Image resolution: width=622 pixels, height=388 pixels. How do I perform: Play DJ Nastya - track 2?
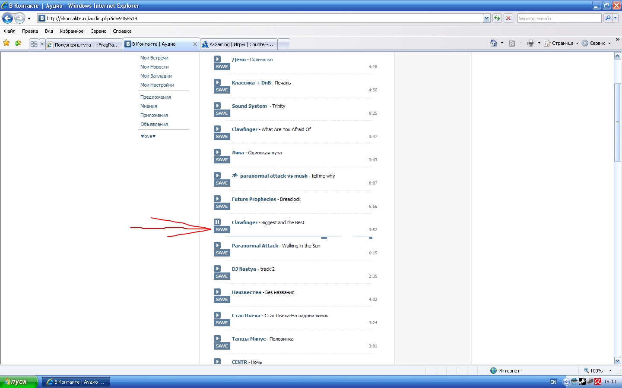coord(217,269)
